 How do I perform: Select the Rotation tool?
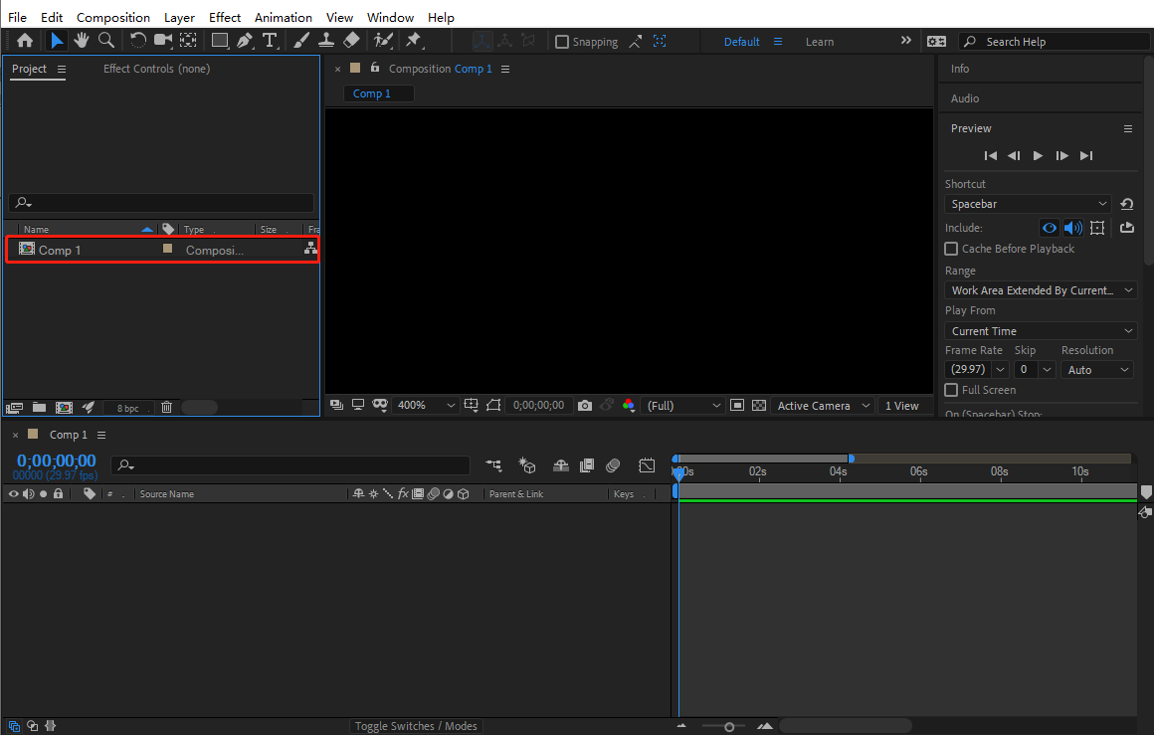point(137,41)
